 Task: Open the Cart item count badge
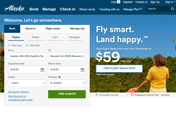tap(119, 2)
